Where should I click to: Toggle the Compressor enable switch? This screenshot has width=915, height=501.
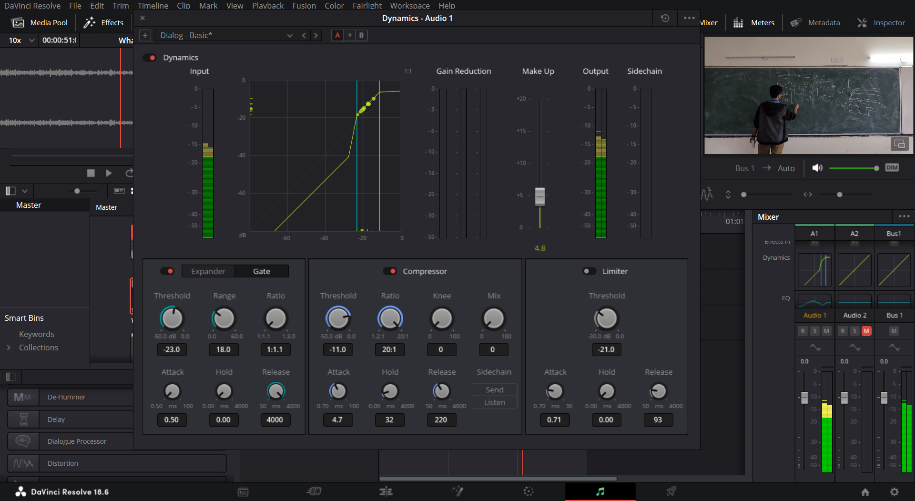[390, 271]
